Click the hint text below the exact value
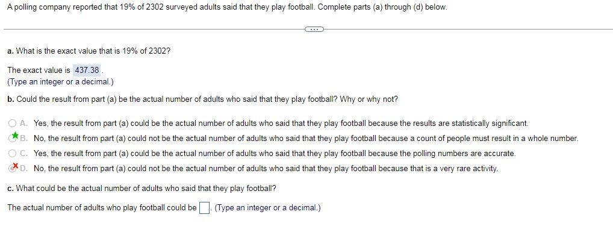Screen dimensions: 613x232 click(x=61, y=82)
